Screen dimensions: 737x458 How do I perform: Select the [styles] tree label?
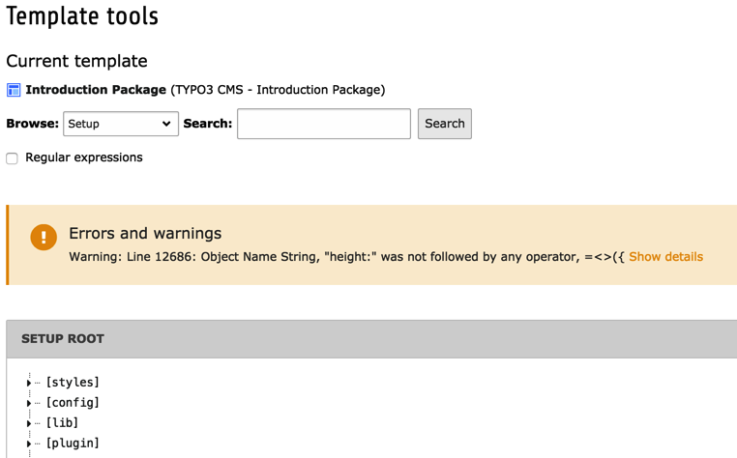(x=73, y=383)
